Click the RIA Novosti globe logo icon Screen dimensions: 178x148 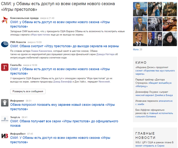[5, 44]
